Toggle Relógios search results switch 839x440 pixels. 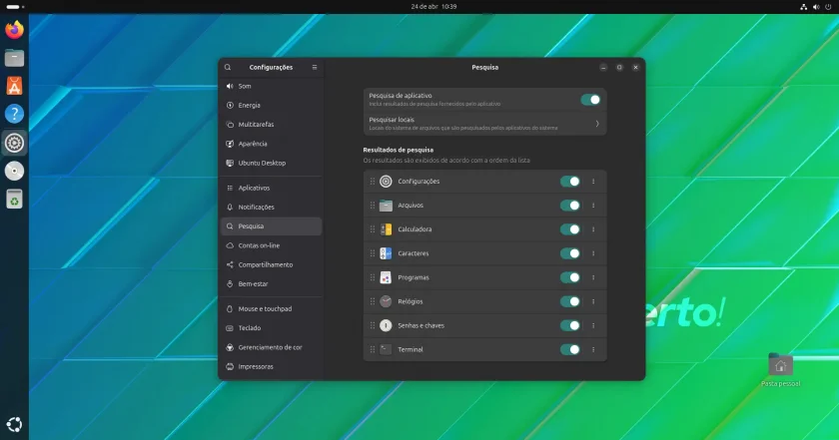point(570,301)
